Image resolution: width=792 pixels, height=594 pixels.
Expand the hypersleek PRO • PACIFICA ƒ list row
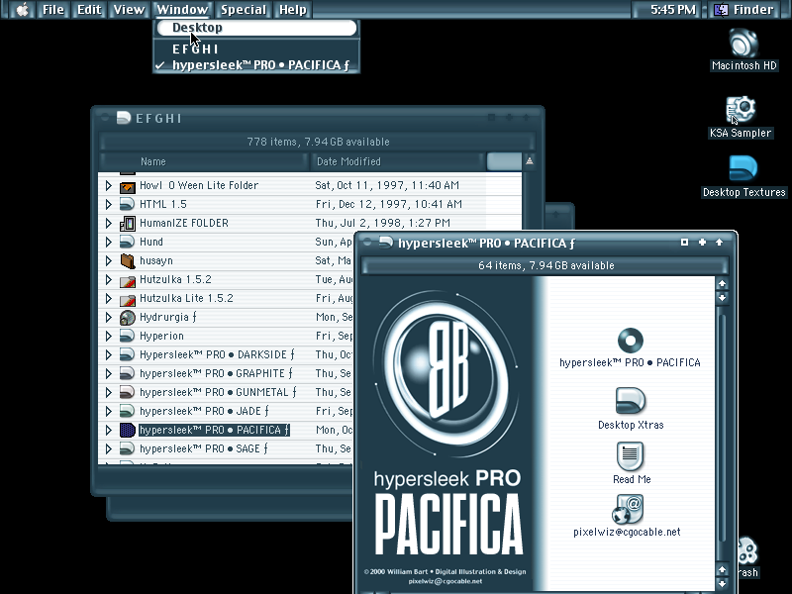[x=108, y=430]
